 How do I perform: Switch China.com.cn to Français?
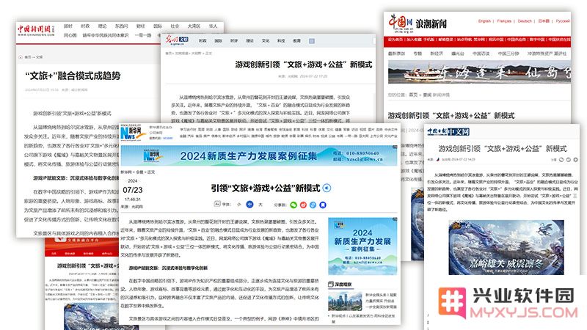click(x=504, y=21)
